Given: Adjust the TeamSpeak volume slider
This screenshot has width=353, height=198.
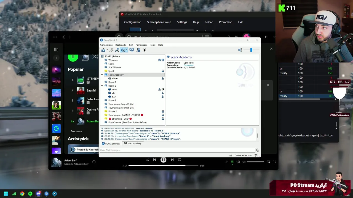Looking at the screenshot, I should pos(251,50).
